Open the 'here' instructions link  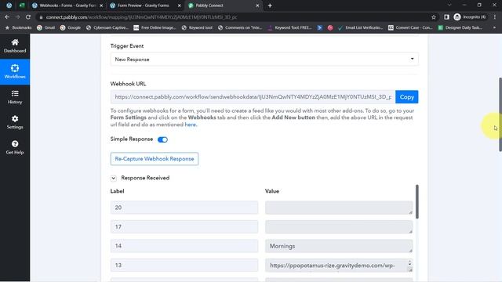[x=190, y=125]
